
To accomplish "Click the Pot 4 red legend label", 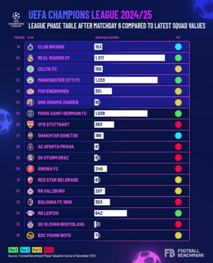I will pos(49,250).
